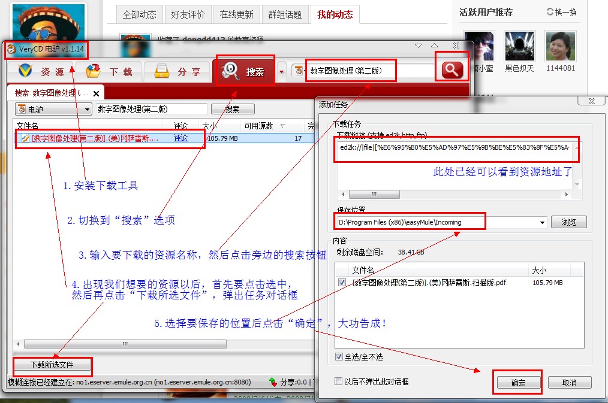The image size is (608, 403).
Task: Close the 搜索:数字图像处理 results tab
Action: (96, 93)
